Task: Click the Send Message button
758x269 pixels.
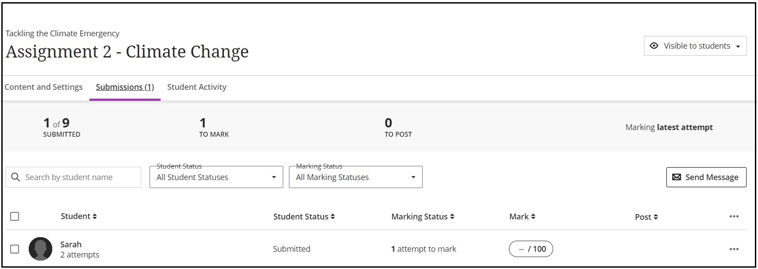Action: click(706, 177)
